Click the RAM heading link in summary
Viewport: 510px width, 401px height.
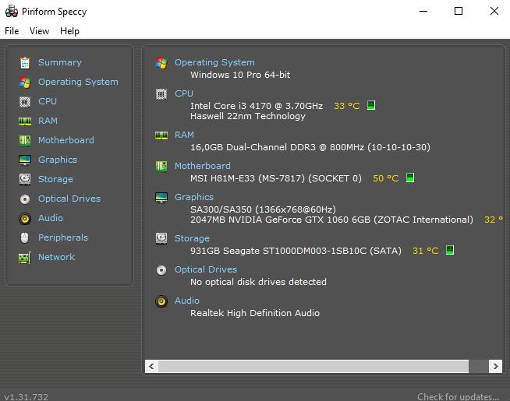tap(184, 135)
